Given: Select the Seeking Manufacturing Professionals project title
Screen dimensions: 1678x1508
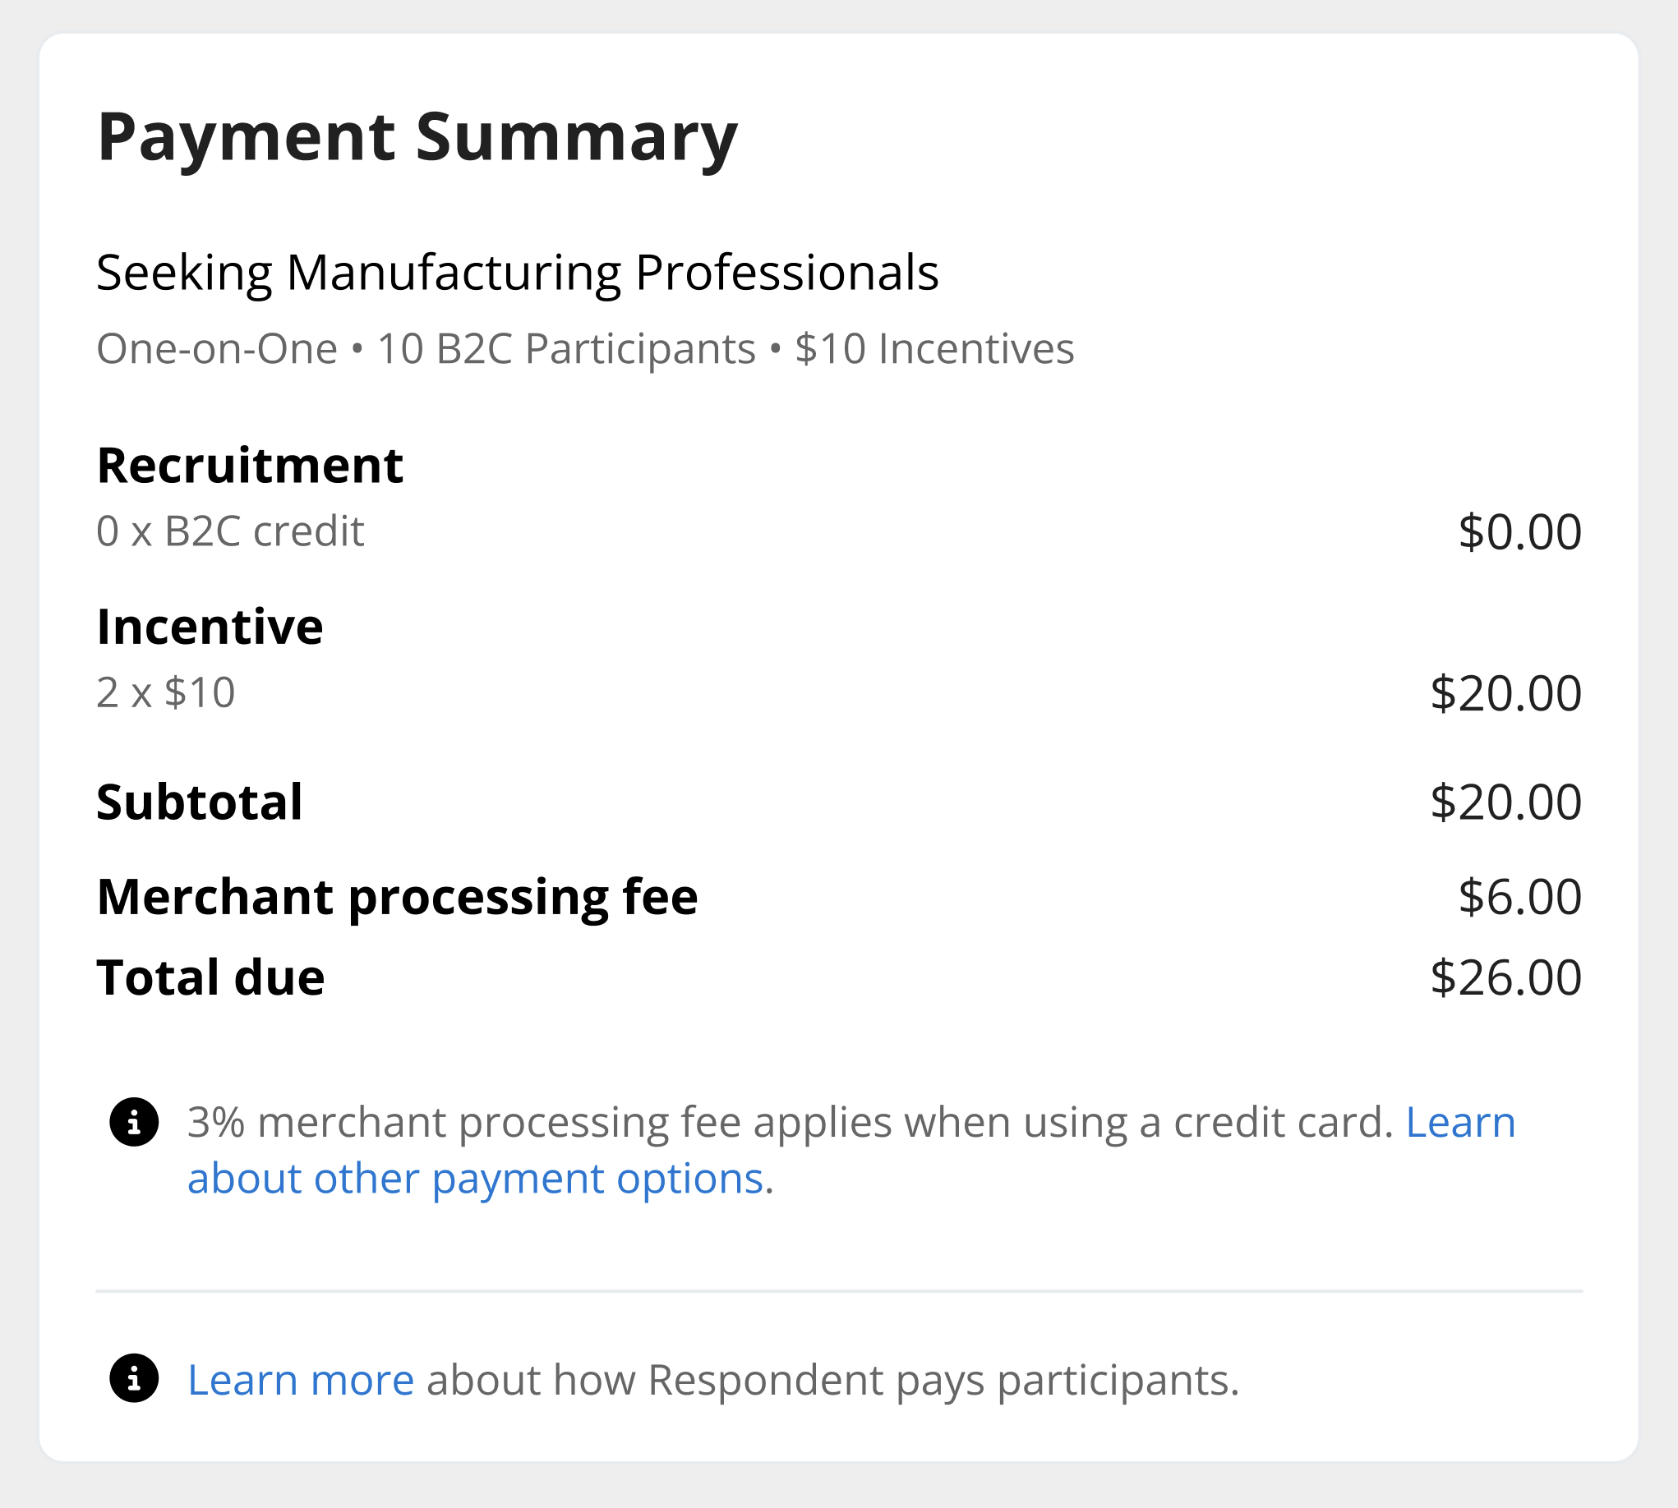Looking at the screenshot, I should coord(518,273).
